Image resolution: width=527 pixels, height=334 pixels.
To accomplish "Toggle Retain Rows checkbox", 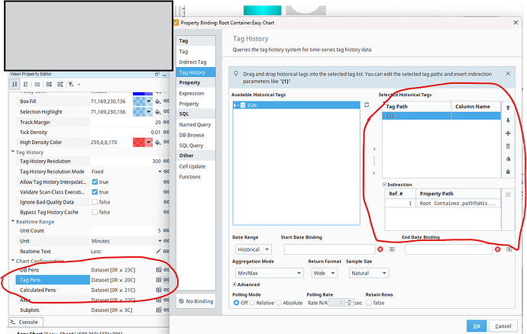I will pyautogui.click(x=369, y=303).
